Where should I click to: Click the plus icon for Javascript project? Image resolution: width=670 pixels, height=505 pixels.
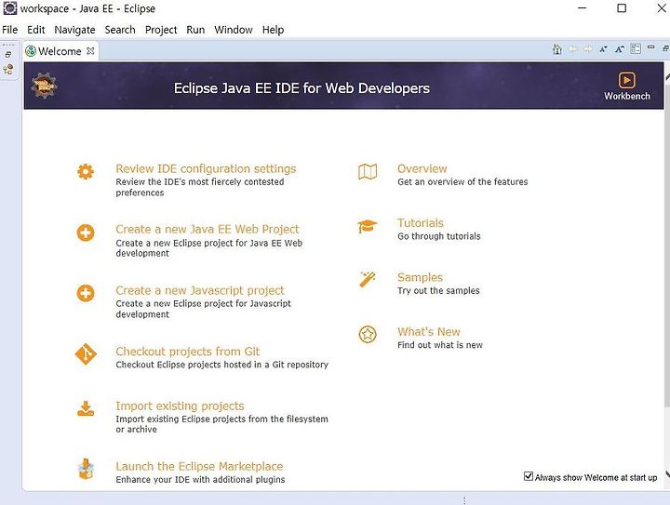86,293
